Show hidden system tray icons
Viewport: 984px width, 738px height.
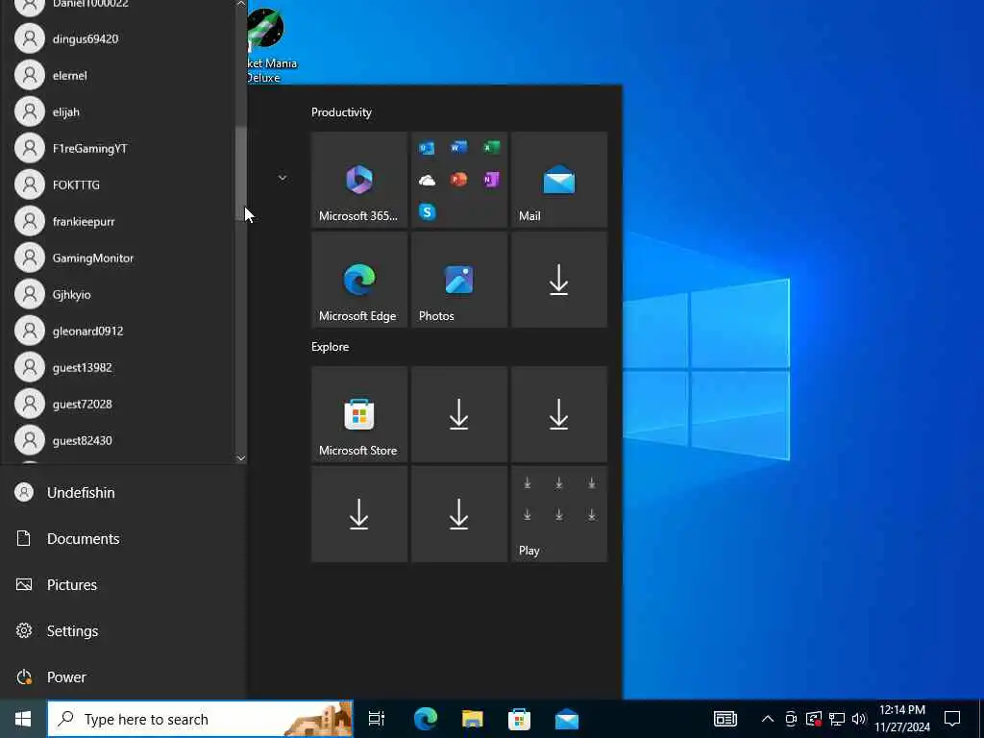[x=768, y=719]
